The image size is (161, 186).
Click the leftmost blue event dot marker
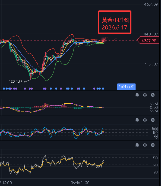point(4,88)
